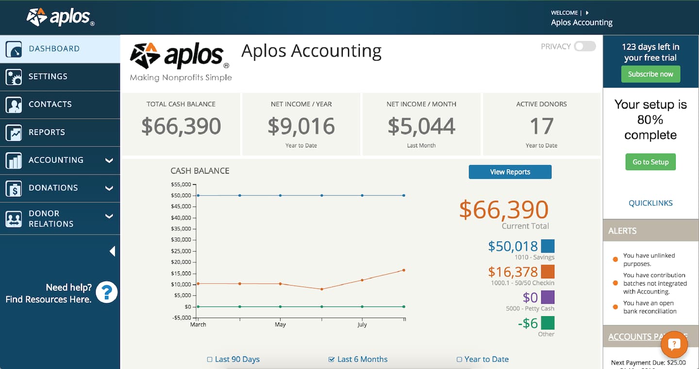Click the Contacts person icon

pos(14,105)
